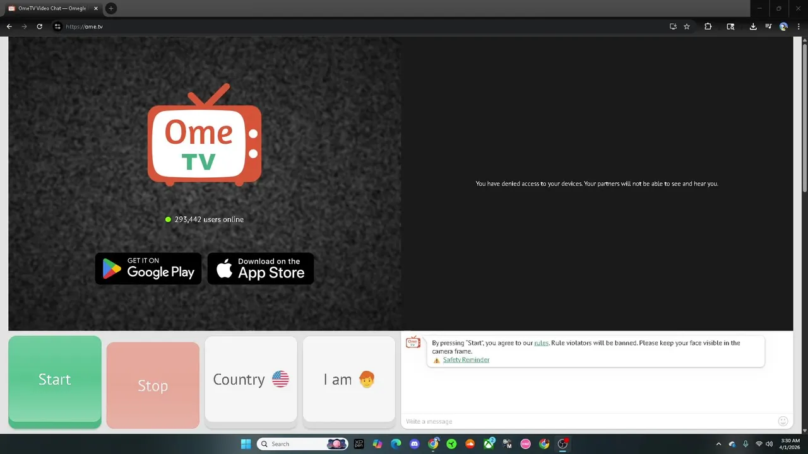Screen dimensions: 808x454
Task: Open Wi-Fi network settings in tray
Action: click(x=759, y=444)
